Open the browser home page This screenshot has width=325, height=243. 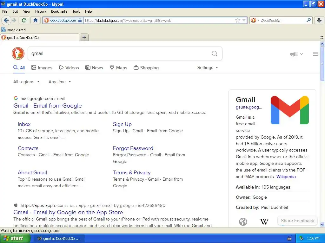click(x=36, y=20)
